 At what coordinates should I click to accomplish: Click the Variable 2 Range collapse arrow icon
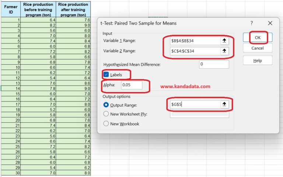tap(224, 51)
